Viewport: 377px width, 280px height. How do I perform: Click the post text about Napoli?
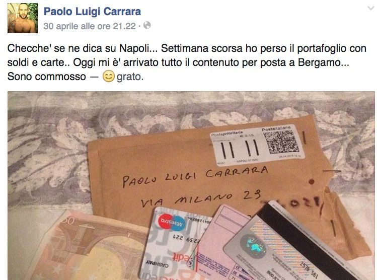click(x=187, y=62)
